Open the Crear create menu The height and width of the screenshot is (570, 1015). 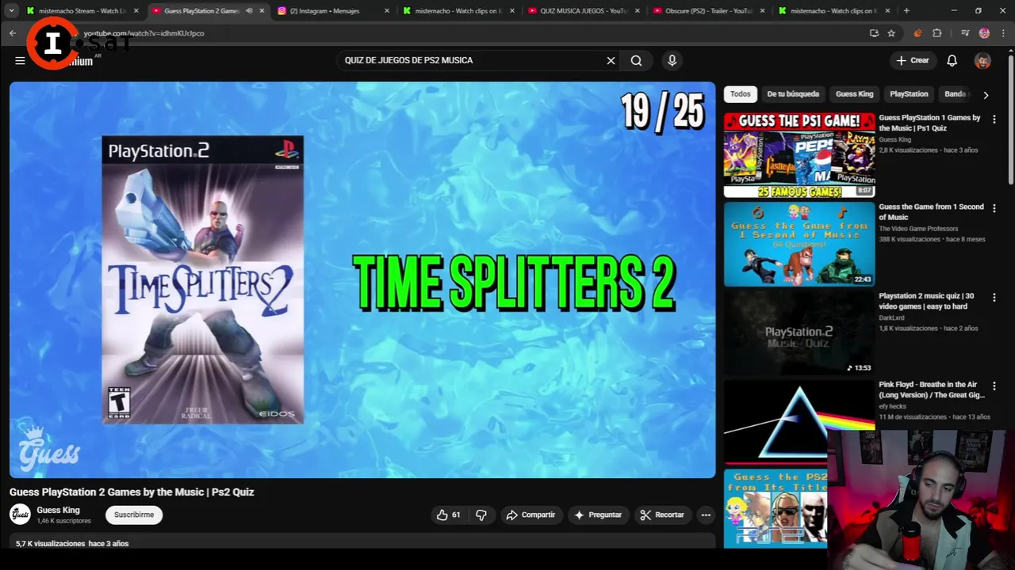[912, 60]
